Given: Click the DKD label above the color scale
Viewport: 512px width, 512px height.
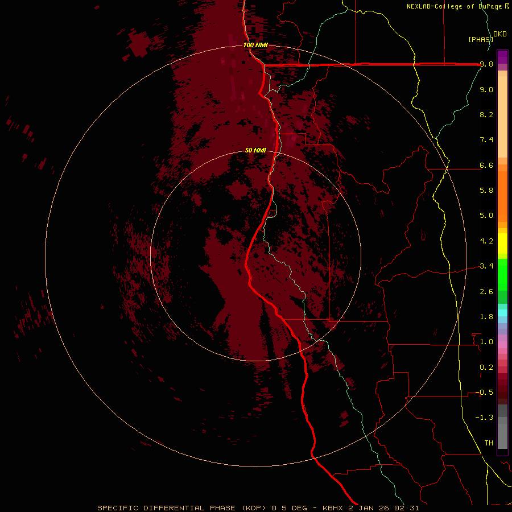Looking at the screenshot, I should (500, 34).
